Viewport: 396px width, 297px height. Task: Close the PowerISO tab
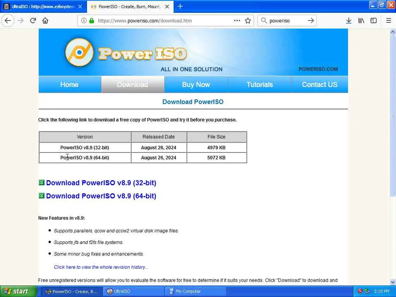[167, 7]
